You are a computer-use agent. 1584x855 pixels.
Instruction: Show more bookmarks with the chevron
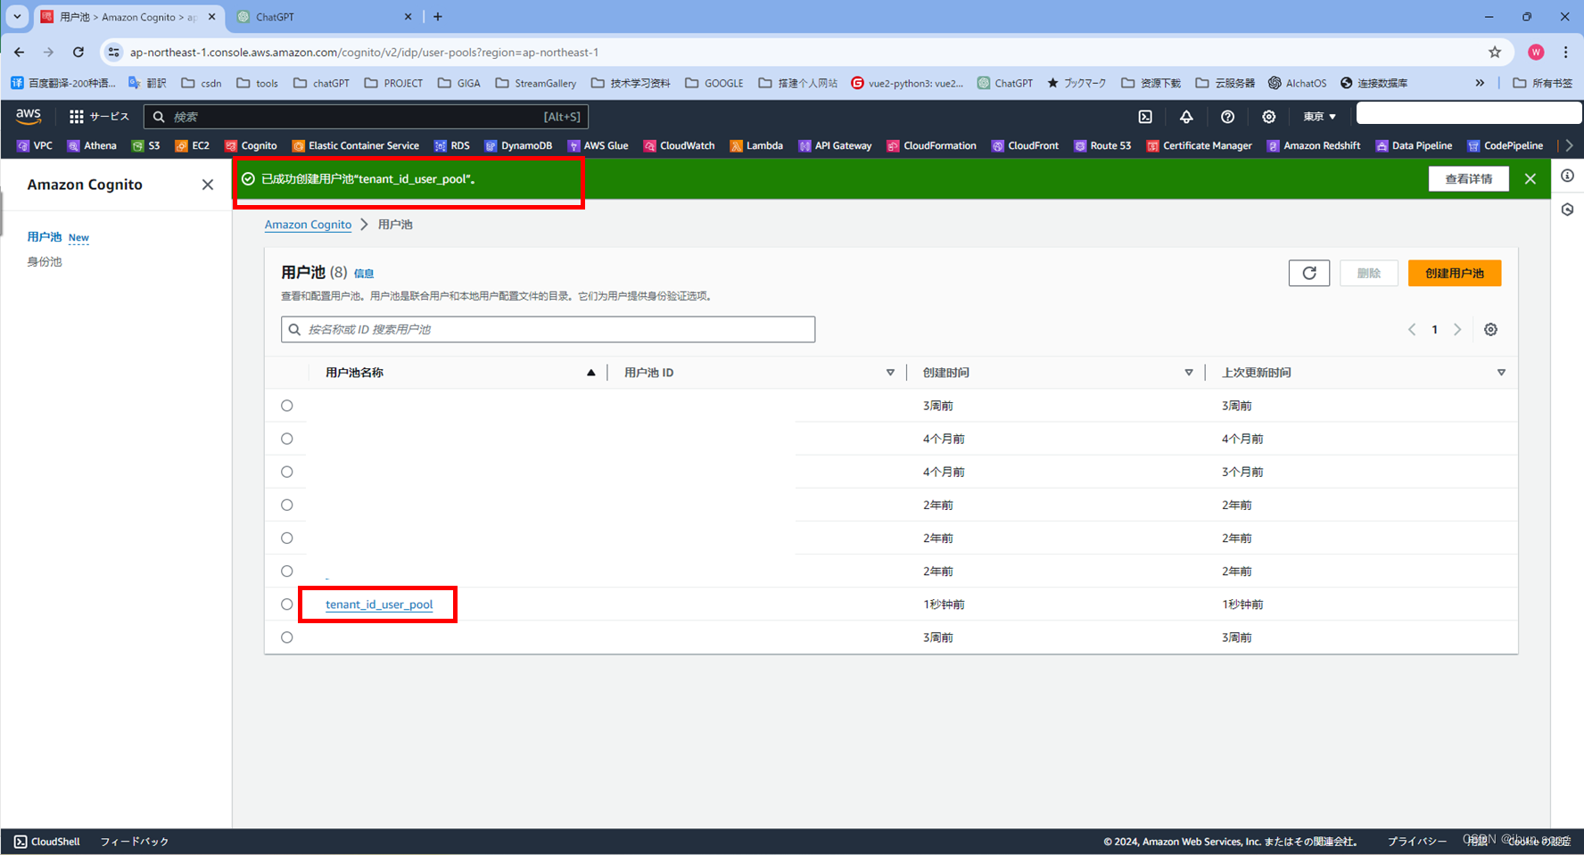pyautogui.click(x=1480, y=83)
